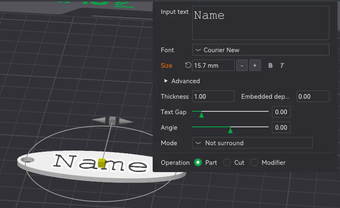Select the Part operation radio button
Screen dimensions: 340x208
[198, 162]
